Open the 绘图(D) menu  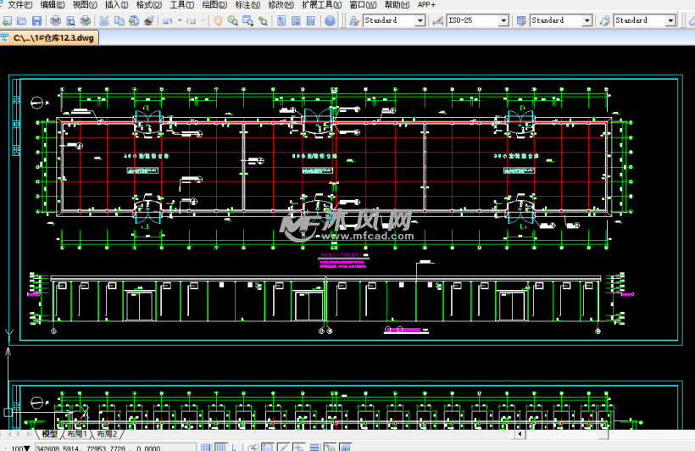tap(214, 5)
